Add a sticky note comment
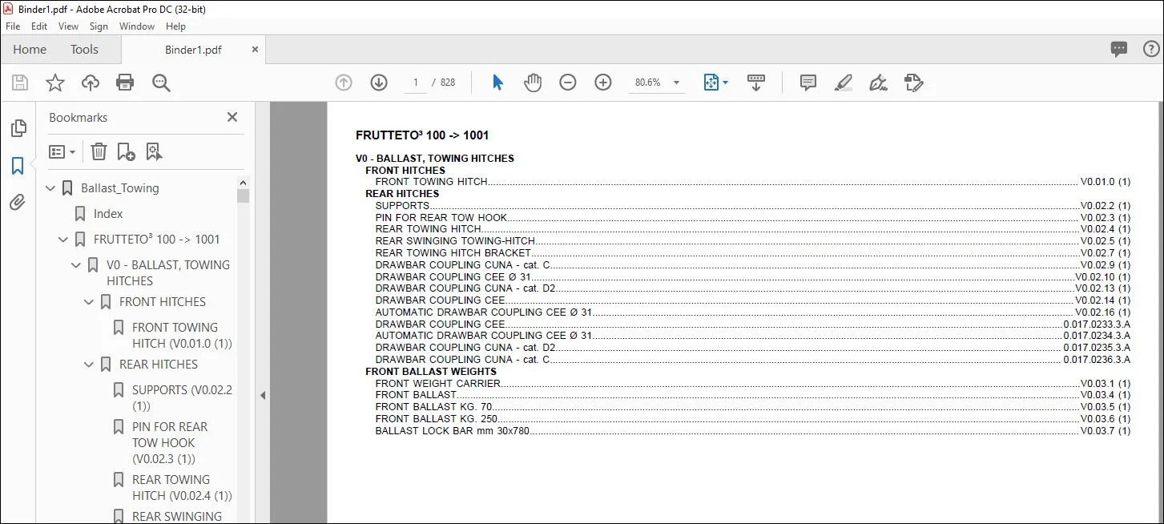This screenshot has height=524, width=1164. click(x=808, y=83)
